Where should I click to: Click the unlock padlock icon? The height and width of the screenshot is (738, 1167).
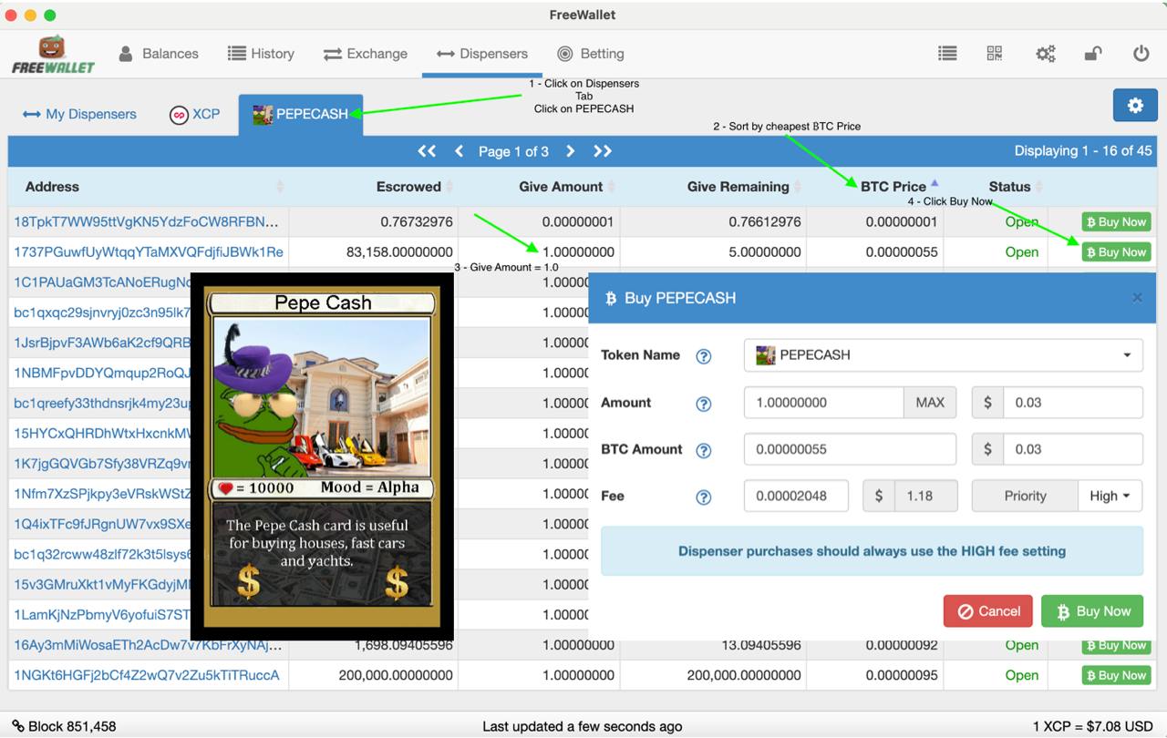pos(1092,54)
